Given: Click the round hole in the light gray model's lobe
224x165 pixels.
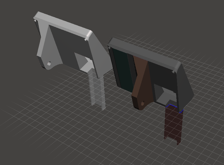Looking at the screenshot, I should click(49, 63).
